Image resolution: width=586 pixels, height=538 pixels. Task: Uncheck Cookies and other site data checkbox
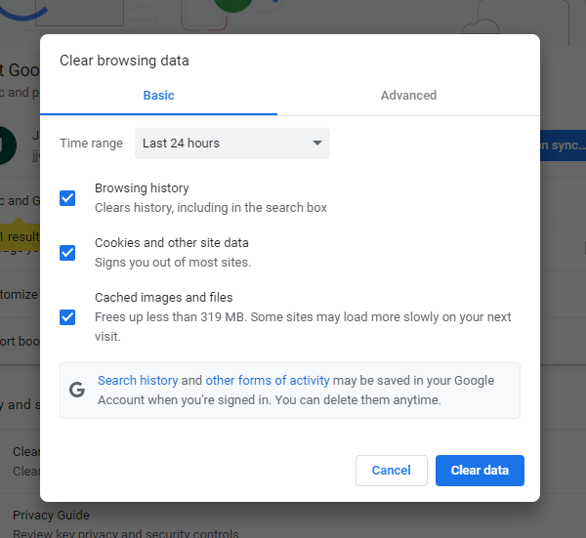point(67,253)
